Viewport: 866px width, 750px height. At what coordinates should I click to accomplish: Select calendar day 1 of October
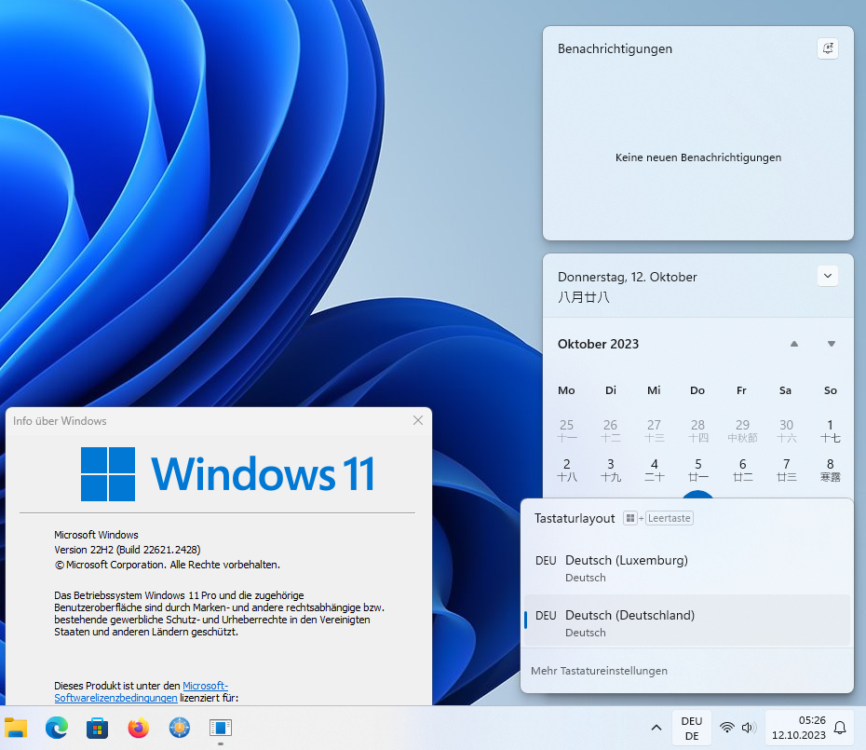tap(830, 430)
